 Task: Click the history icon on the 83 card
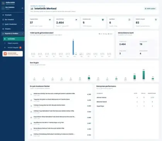[156, 20]
